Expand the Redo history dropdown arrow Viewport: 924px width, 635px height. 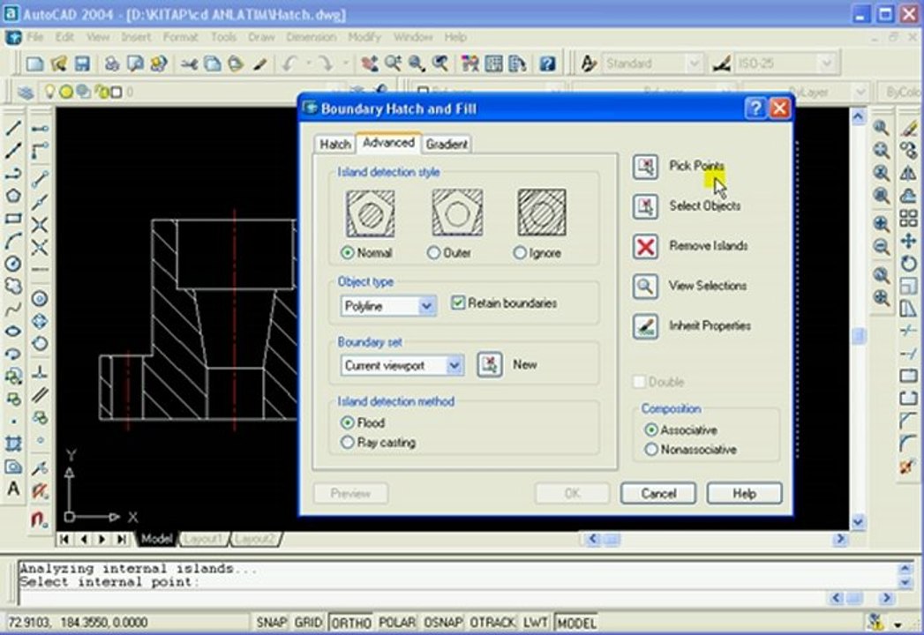coord(345,63)
